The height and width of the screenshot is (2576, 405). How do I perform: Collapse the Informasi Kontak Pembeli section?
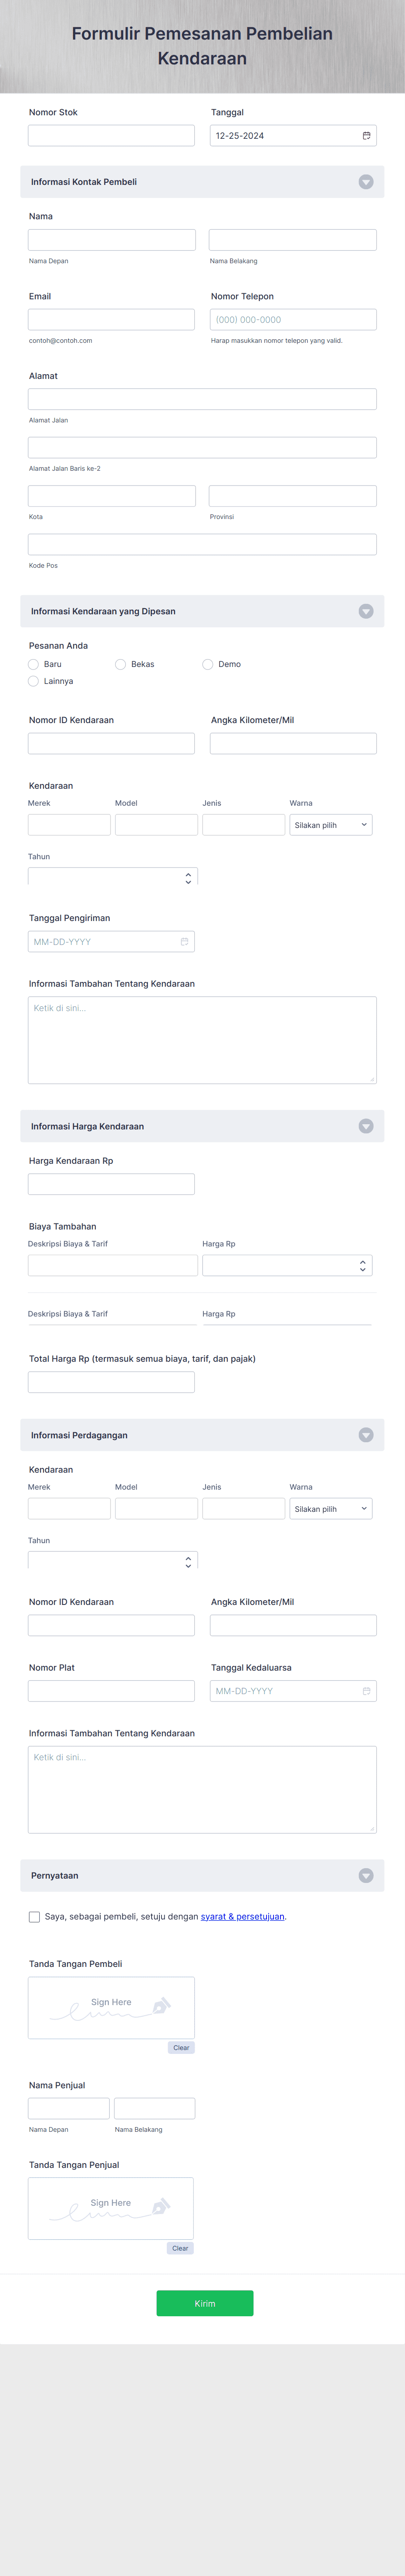click(x=366, y=182)
